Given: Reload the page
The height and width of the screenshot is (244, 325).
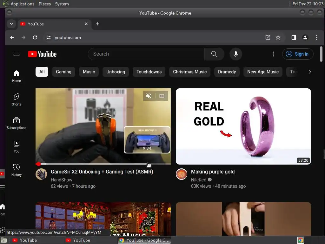Looking at the screenshot, I should (35, 37).
